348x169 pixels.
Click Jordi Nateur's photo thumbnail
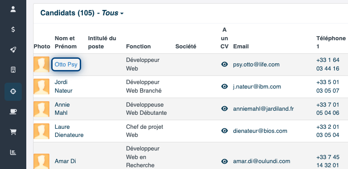[42, 86]
